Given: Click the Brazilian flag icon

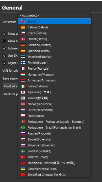Looking at the screenshot, I should (x=23, y=128).
